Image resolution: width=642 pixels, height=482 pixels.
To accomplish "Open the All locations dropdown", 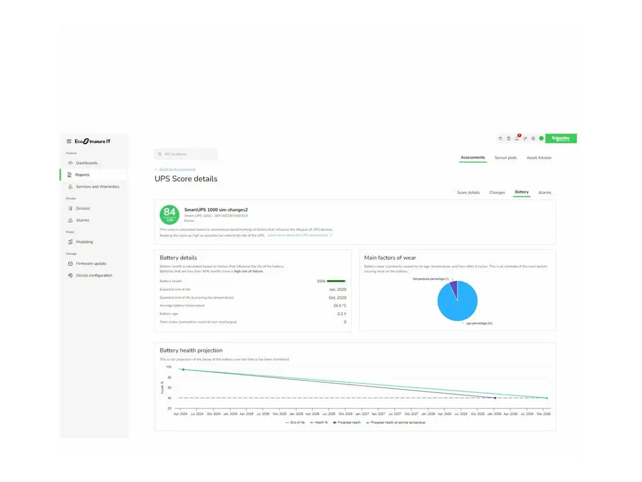I will (x=185, y=154).
